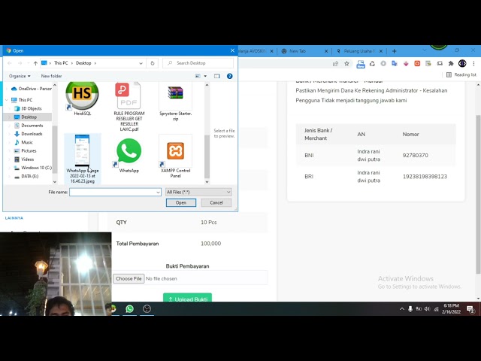481x361 pixels.
Task: Open the Extensions puzzle icon
Action: click(x=451, y=63)
